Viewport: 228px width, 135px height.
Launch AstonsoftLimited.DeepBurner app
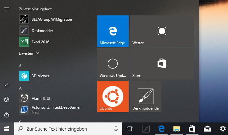point(50,110)
